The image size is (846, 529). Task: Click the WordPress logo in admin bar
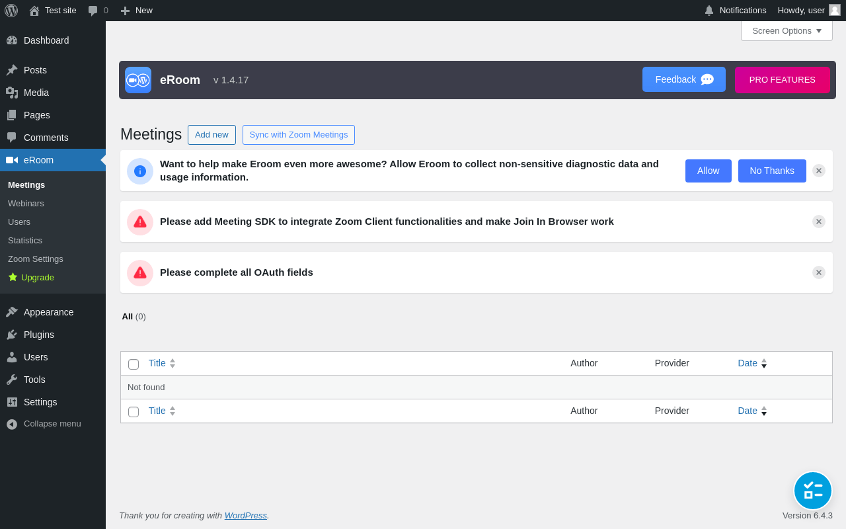pos(11,11)
